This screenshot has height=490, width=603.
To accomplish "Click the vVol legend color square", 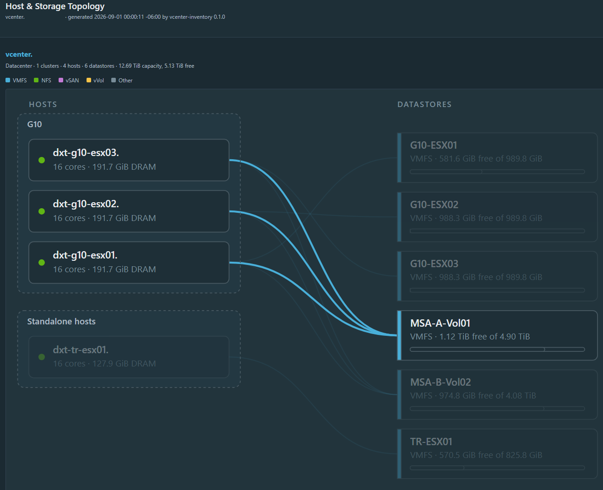I will pyautogui.click(x=89, y=80).
